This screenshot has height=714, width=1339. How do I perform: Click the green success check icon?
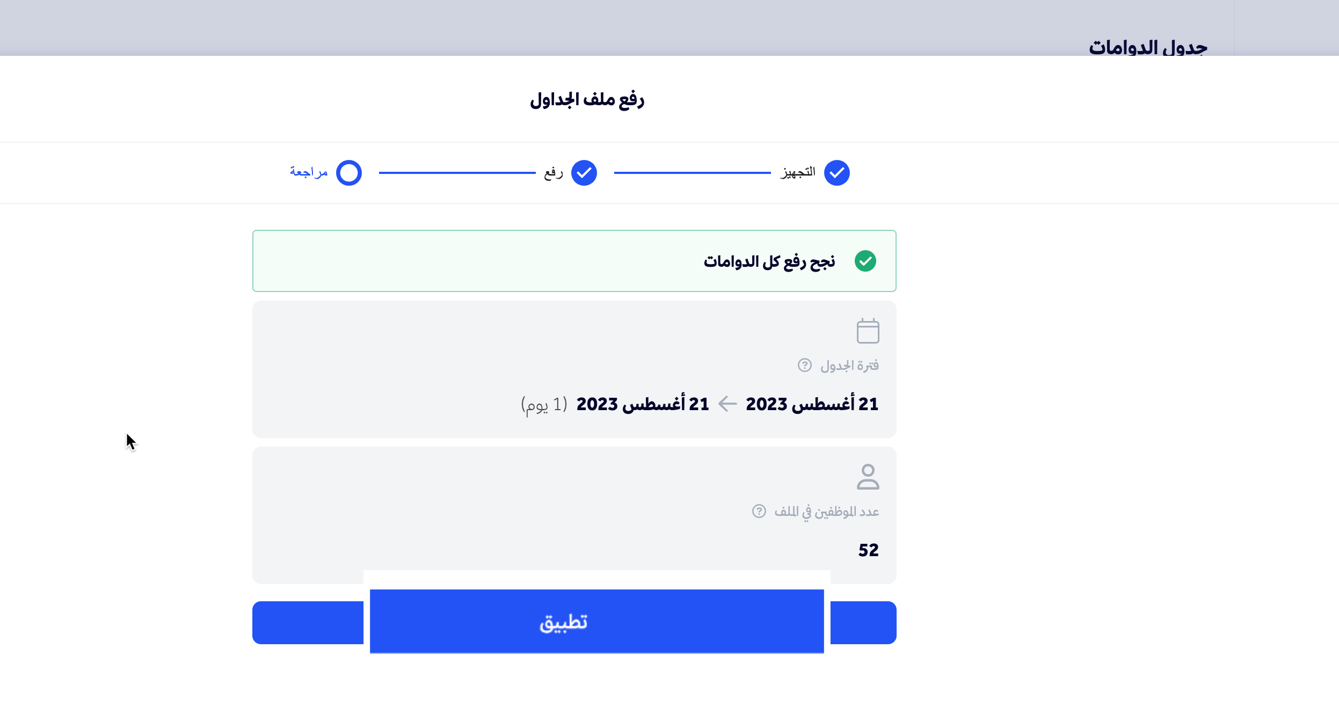point(865,261)
